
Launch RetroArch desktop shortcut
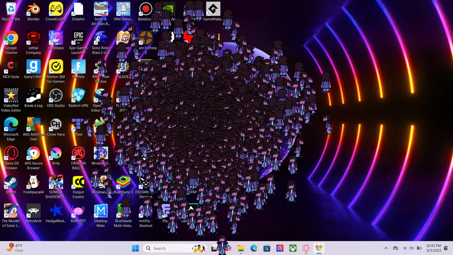pos(34,213)
